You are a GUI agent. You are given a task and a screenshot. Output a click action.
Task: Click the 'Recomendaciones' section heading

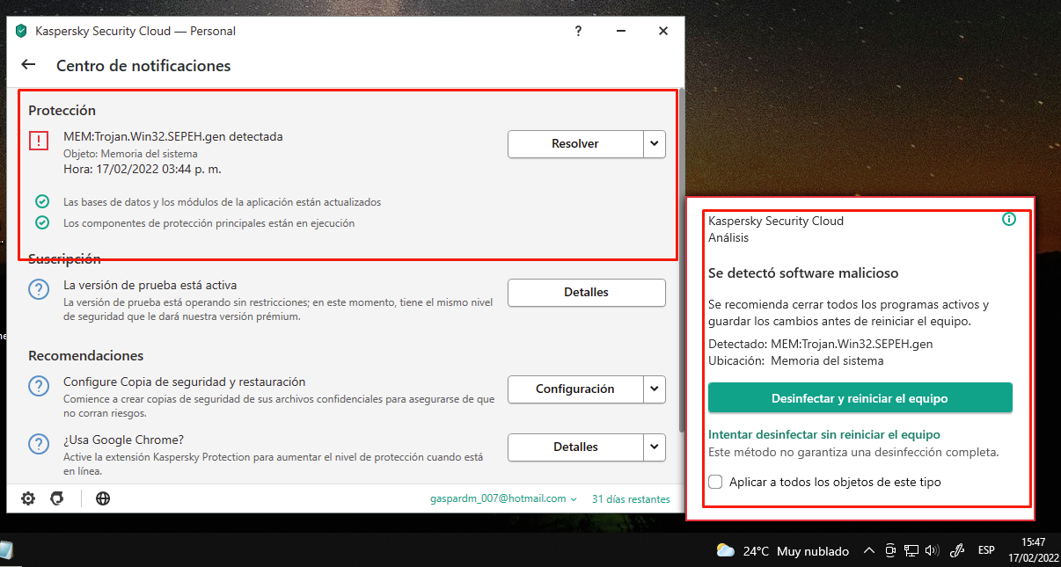pos(85,355)
